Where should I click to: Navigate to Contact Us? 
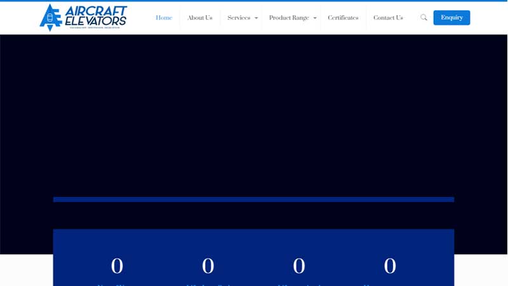388,18
